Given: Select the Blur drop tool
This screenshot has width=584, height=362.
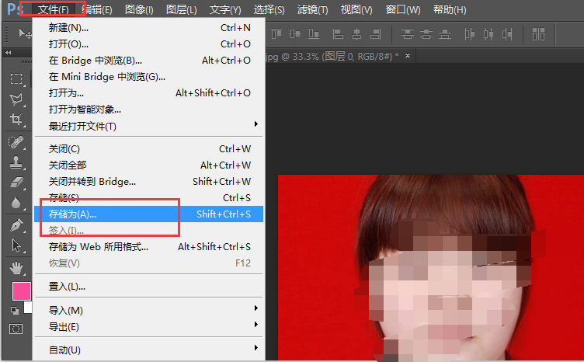Looking at the screenshot, I should pos(16,203).
